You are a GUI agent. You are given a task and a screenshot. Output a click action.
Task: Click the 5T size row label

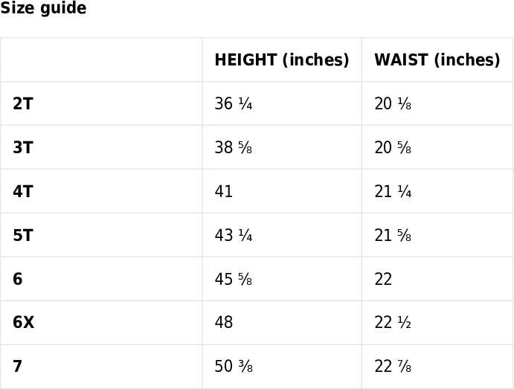tap(23, 236)
